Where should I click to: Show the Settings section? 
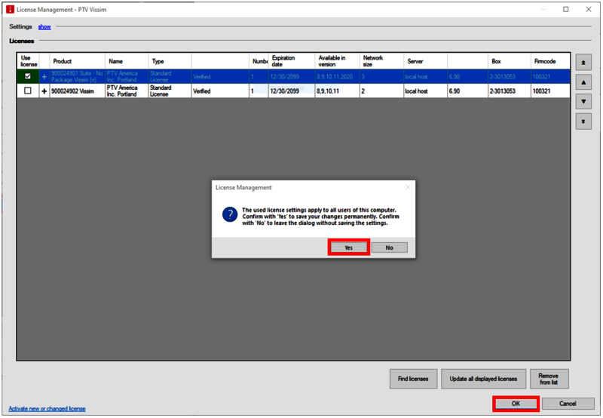[x=44, y=26]
